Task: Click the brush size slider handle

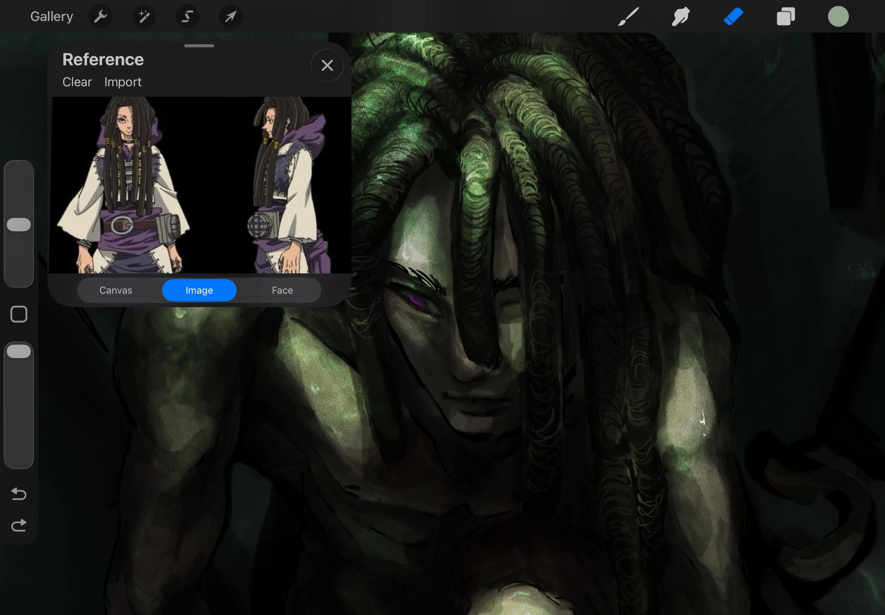Action: (x=19, y=225)
